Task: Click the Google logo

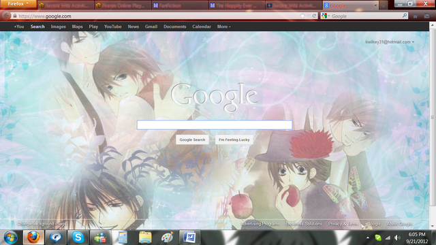Action: (x=214, y=97)
